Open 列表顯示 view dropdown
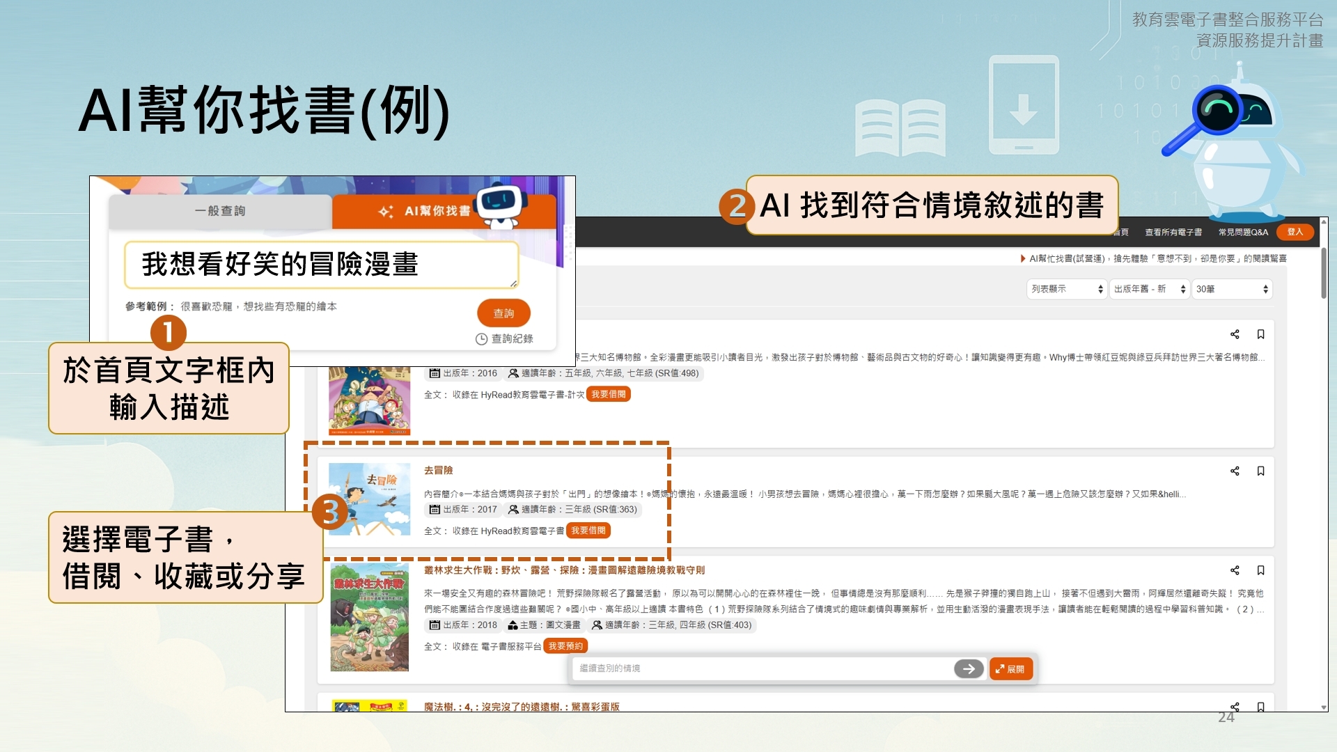1337x752 pixels. tap(1067, 289)
